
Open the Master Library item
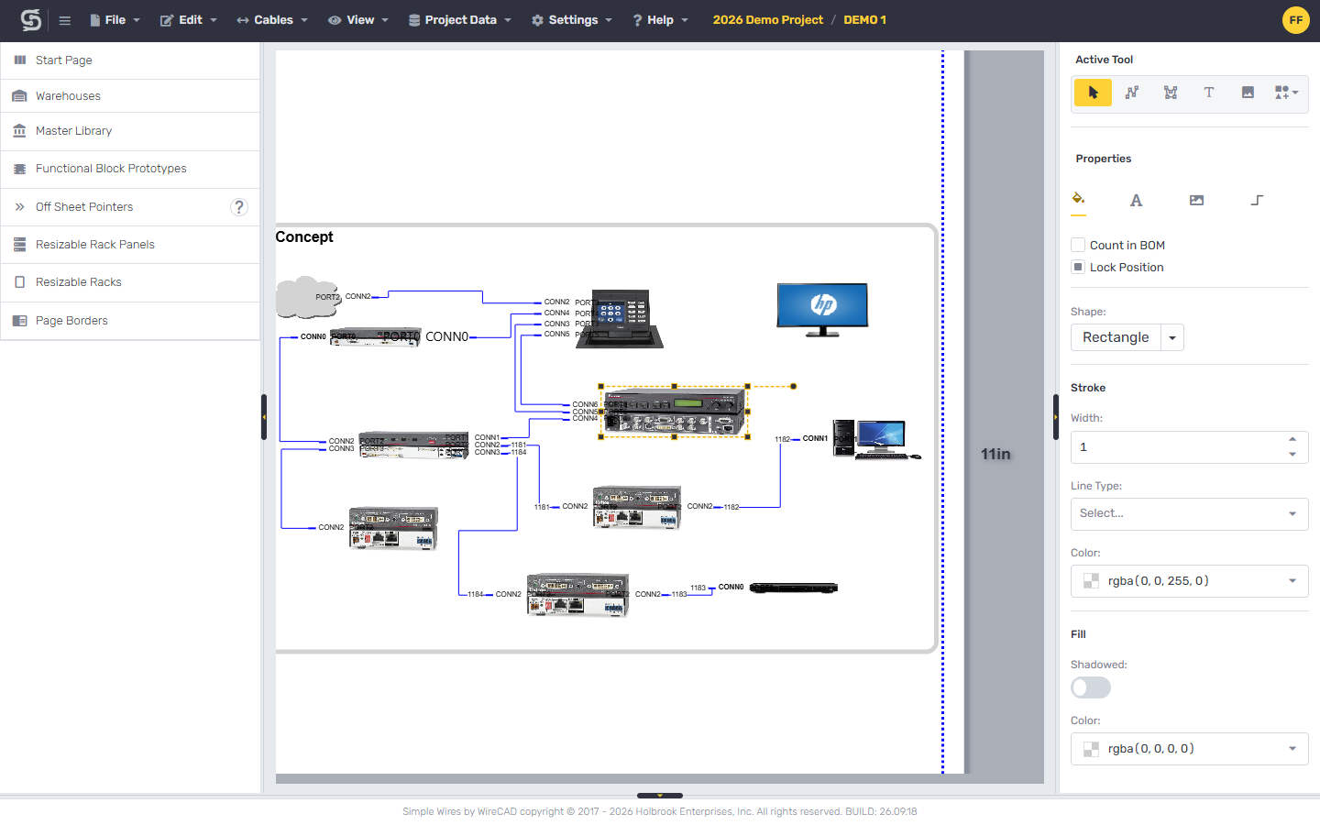pyautogui.click(x=130, y=131)
